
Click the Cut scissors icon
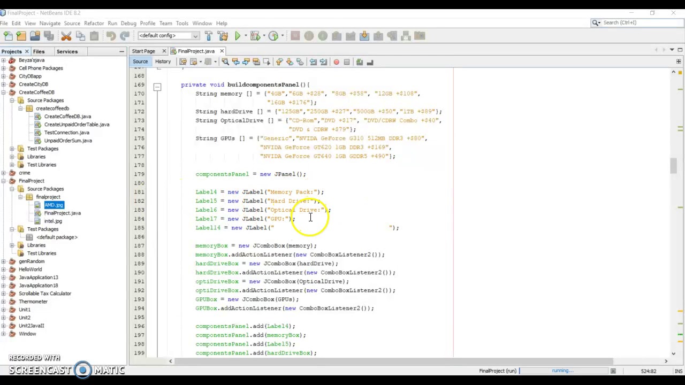tap(66, 36)
